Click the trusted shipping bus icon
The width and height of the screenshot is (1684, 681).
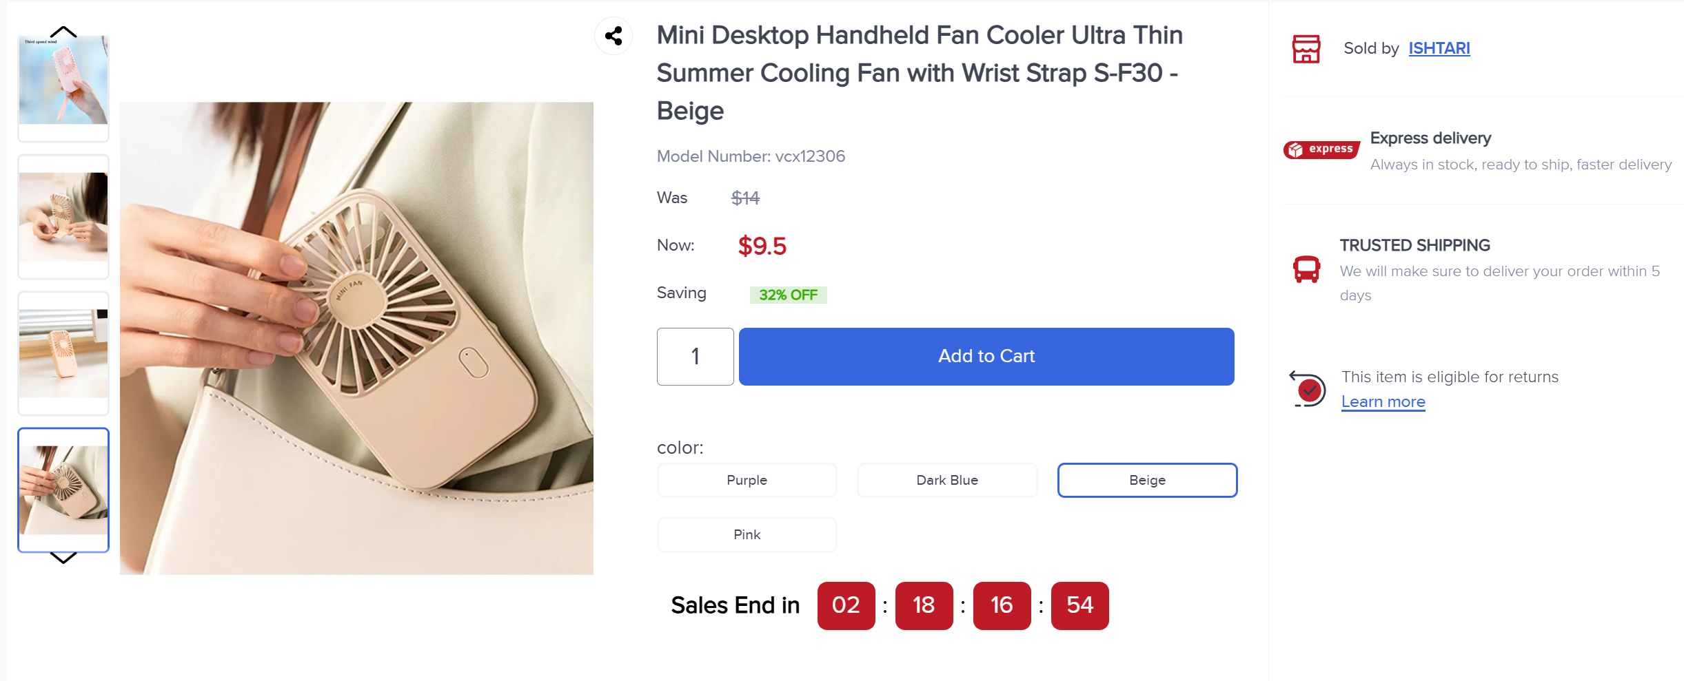[x=1306, y=269]
